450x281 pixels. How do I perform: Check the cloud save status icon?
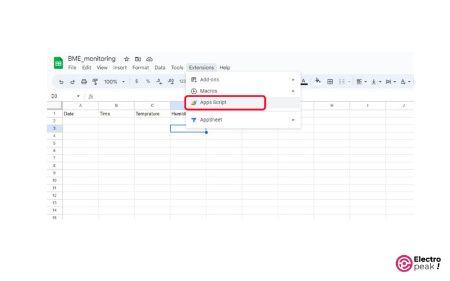coord(149,59)
